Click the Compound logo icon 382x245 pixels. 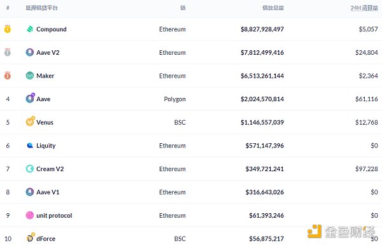pyautogui.click(x=30, y=29)
